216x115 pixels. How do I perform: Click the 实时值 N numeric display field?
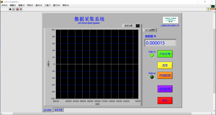pyautogui.click(x=160, y=43)
